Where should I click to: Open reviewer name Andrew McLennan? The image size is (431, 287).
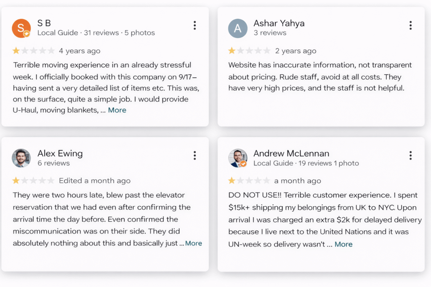coord(291,153)
